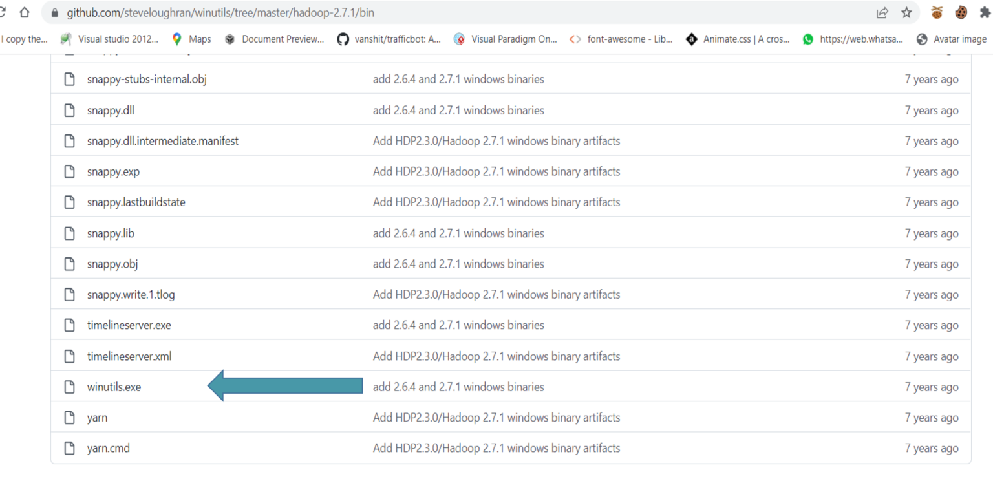
Task: Toggle the bookmark star for this page
Action: click(x=906, y=12)
